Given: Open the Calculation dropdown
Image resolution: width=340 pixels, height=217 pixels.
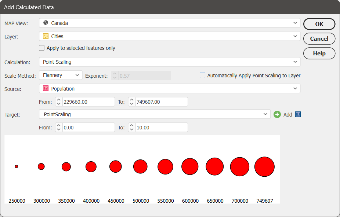Looking at the screenshot, I should coord(295,62).
